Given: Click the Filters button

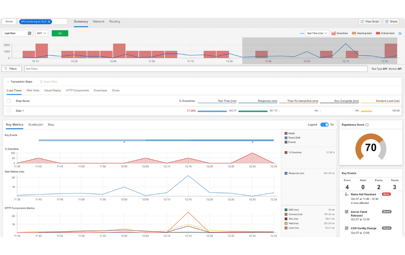Looking at the screenshot, I should [12, 69].
